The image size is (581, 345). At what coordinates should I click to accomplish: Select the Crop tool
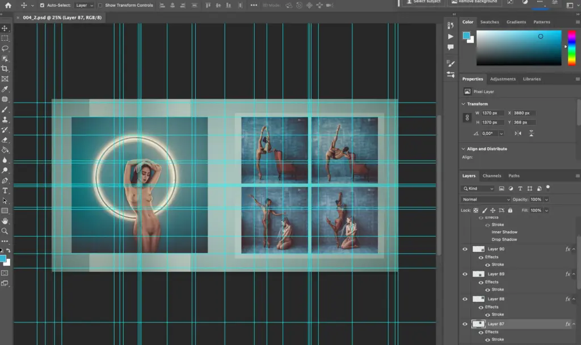point(5,69)
